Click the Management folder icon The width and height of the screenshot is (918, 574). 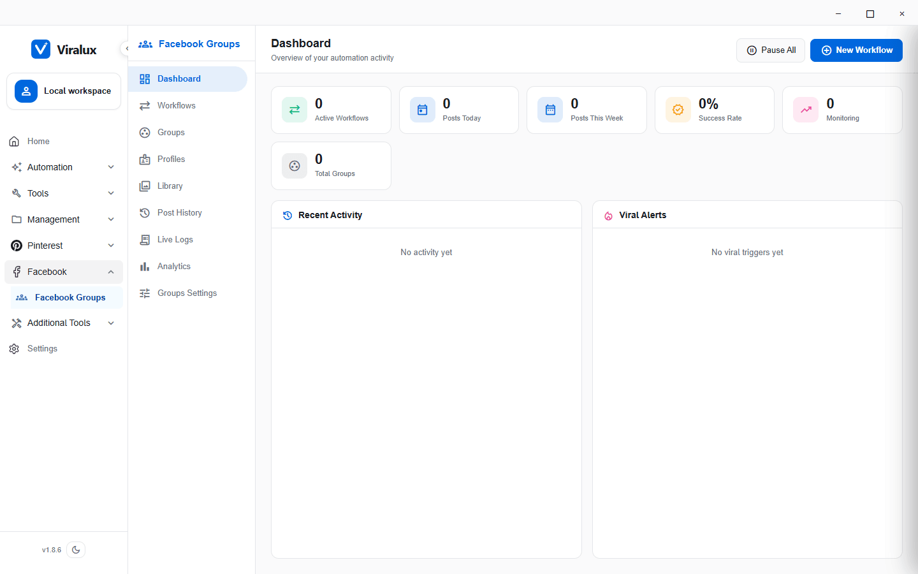pyautogui.click(x=17, y=219)
